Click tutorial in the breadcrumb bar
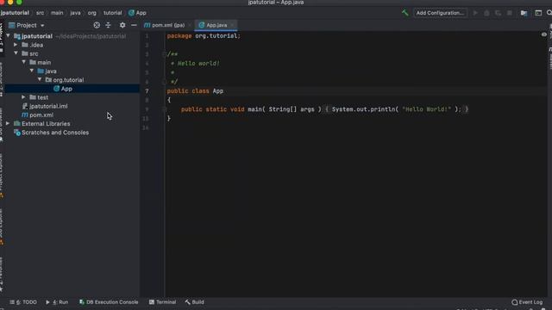552x310 pixels. tap(113, 13)
